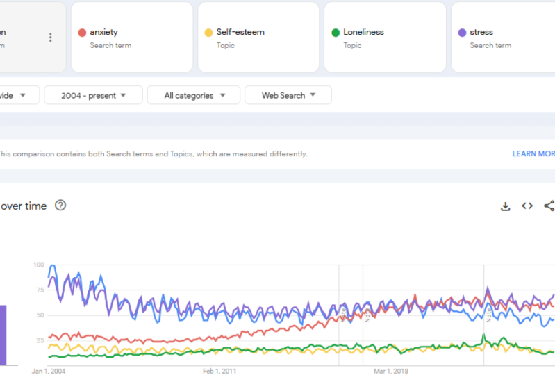Open the 'All categories' dropdown
This screenshot has height=375, width=555.
click(x=194, y=95)
